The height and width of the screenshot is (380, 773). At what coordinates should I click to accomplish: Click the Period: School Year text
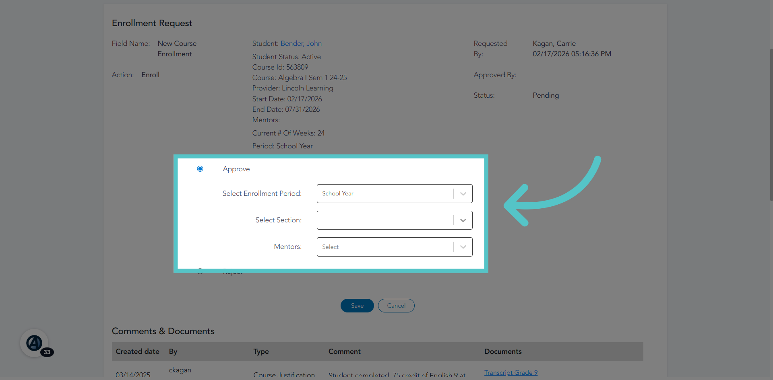tap(283, 146)
